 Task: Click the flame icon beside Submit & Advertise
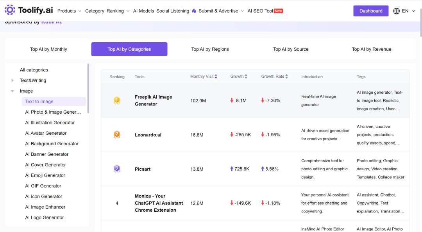[194, 11]
